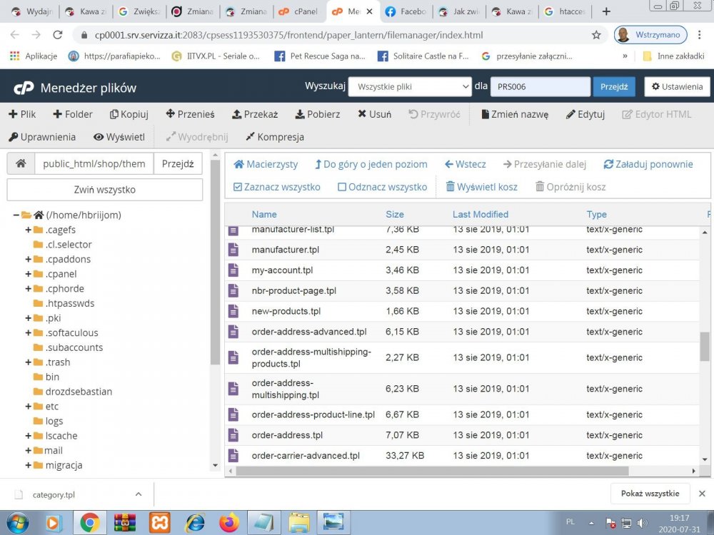Open the Wszystkie pliki search dropdown

pos(410,86)
